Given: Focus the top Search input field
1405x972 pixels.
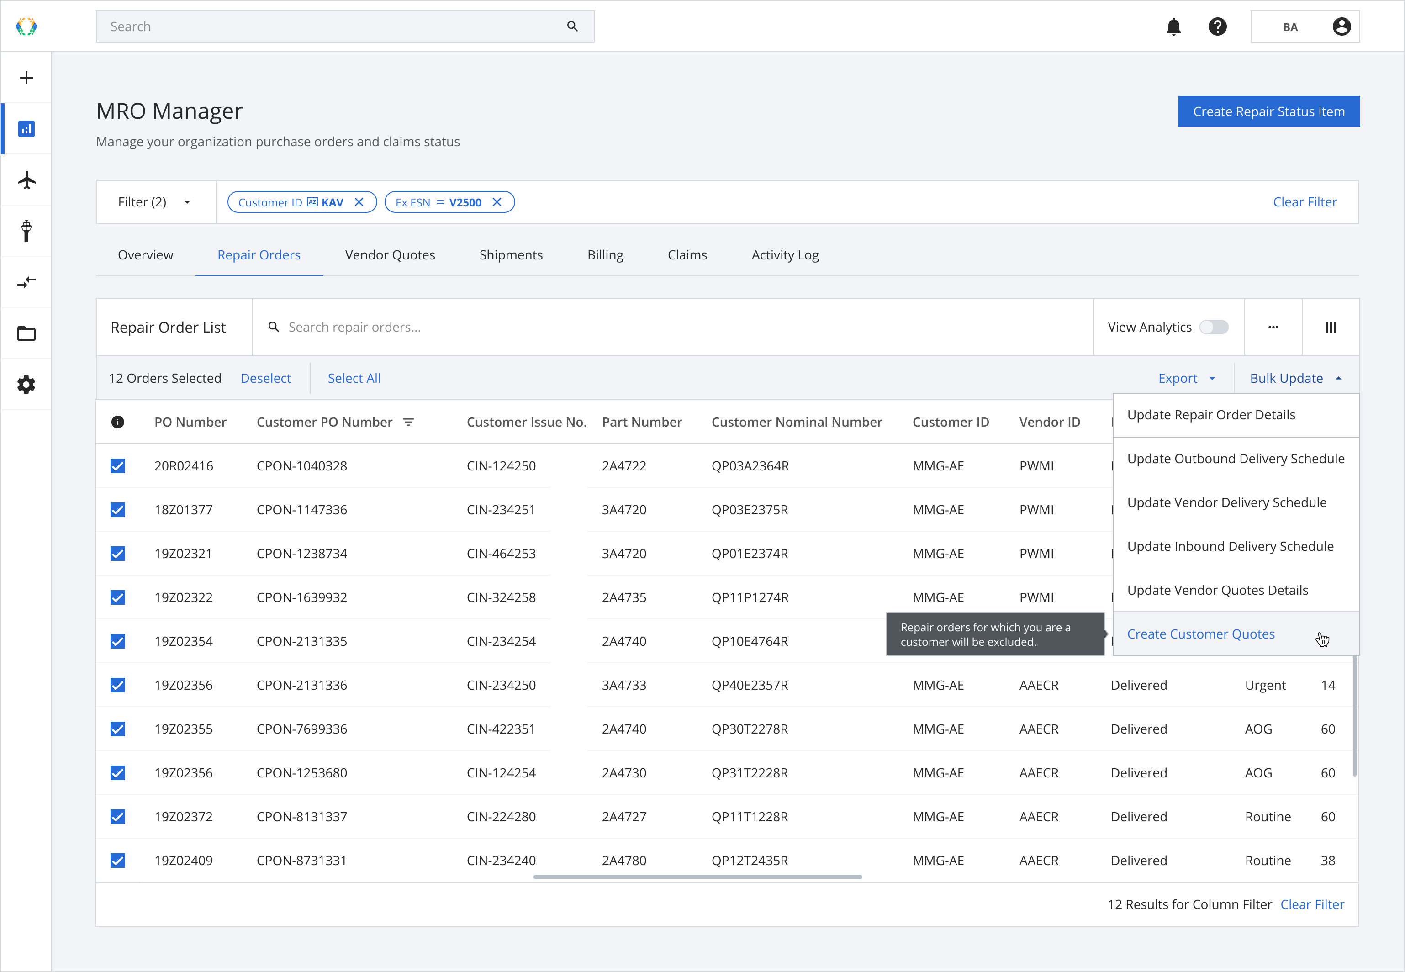Looking at the screenshot, I should [x=345, y=27].
